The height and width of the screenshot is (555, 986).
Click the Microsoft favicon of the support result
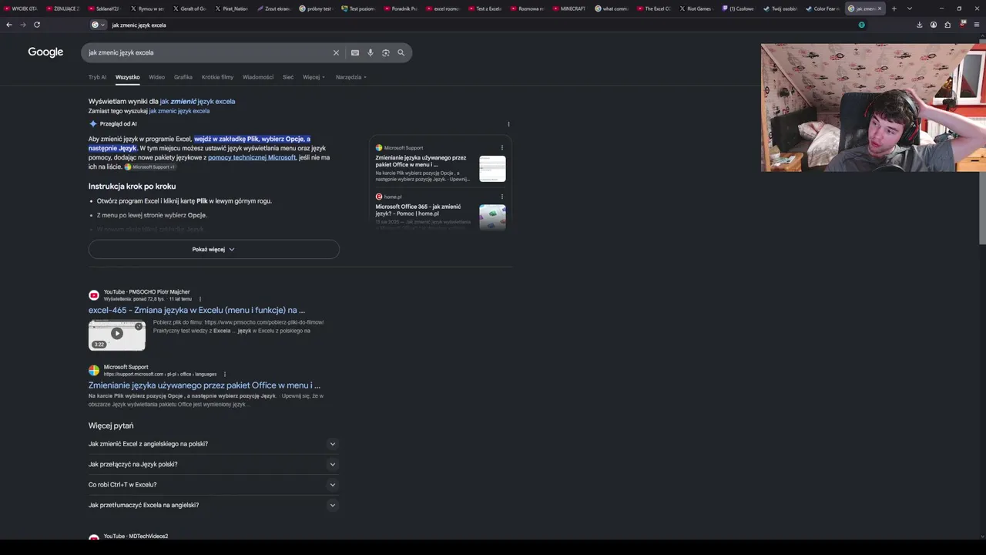click(94, 370)
